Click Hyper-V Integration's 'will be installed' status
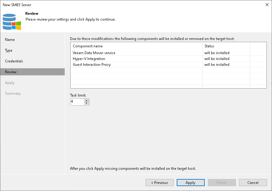This screenshot has width=272, height=191. [x=217, y=59]
